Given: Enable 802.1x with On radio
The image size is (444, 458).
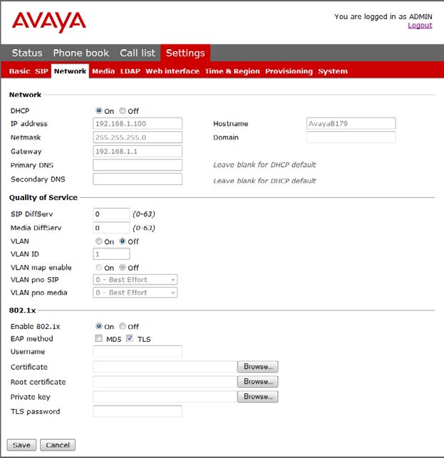Looking at the screenshot, I should 99,326.
